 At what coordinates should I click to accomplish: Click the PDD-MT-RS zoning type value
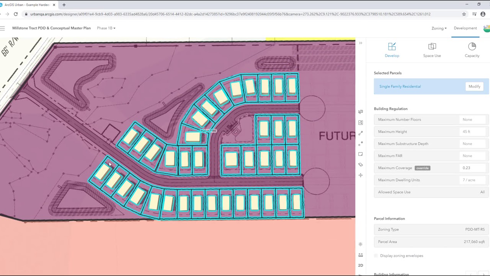[475, 230]
